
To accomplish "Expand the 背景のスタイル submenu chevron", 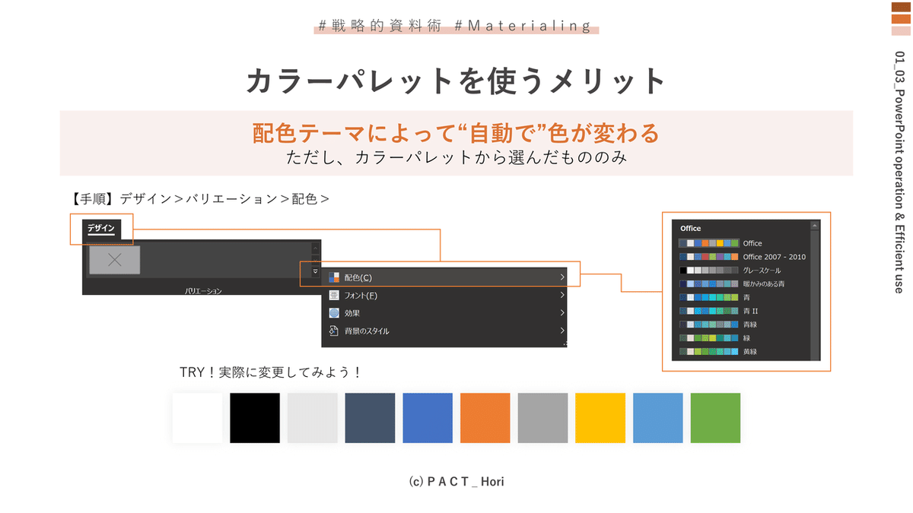I will coord(562,331).
